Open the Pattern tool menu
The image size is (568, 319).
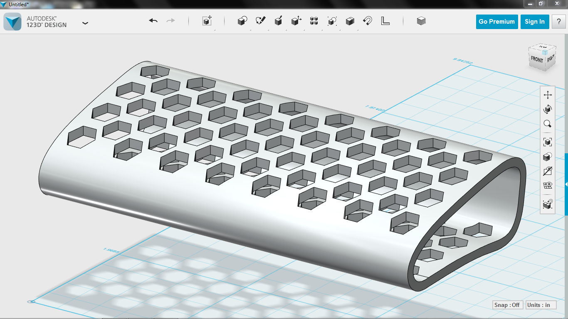pyautogui.click(x=314, y=21)
